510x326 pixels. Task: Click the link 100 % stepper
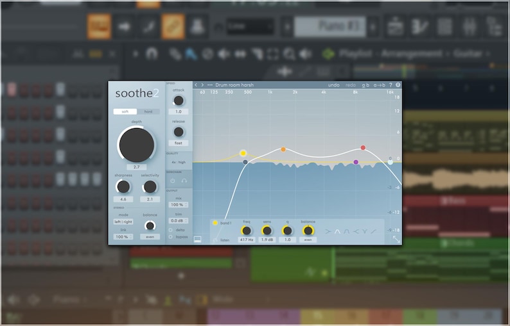(x=123, y=237)
